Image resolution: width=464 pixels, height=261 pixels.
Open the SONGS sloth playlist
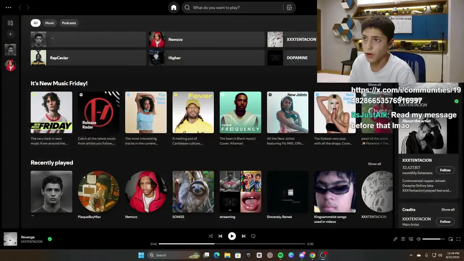coord(193,192)
